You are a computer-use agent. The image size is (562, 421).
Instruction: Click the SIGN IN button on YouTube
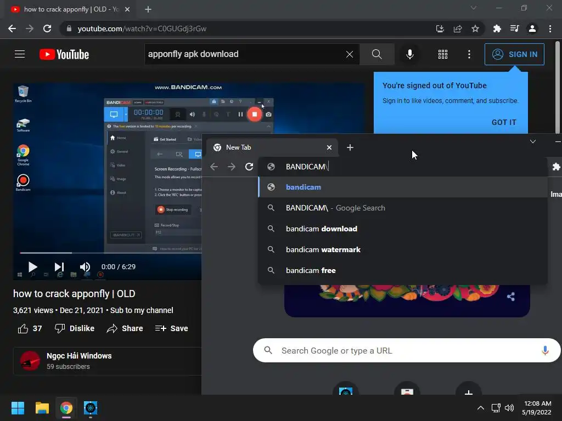tap(514, 54)
